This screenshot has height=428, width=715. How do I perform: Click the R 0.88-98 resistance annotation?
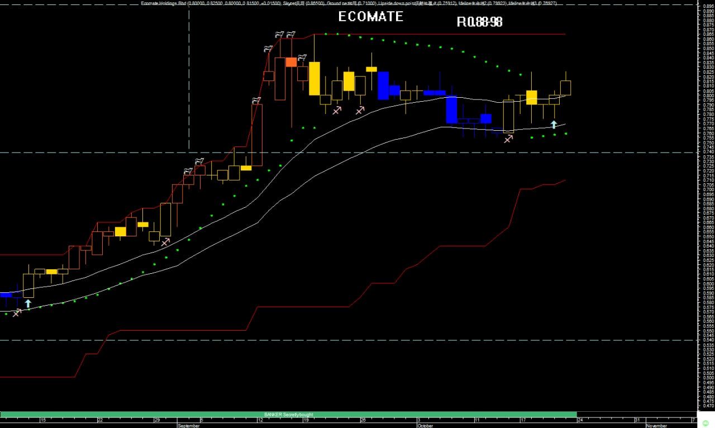pyautogui.click(x=479, y=22)
